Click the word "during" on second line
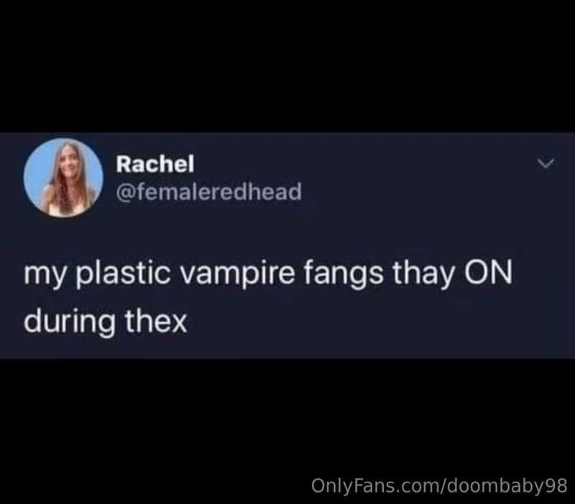 click(70, 321)
